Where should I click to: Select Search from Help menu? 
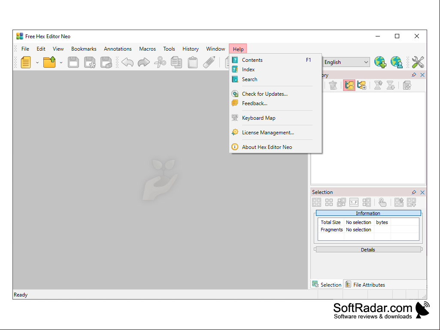[276, 79]
